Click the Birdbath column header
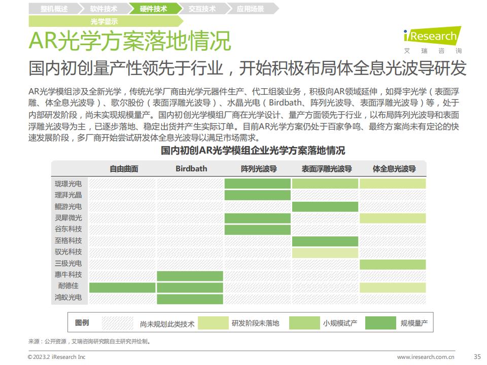The height and width of the screenshot is (365, 487). 191,169
